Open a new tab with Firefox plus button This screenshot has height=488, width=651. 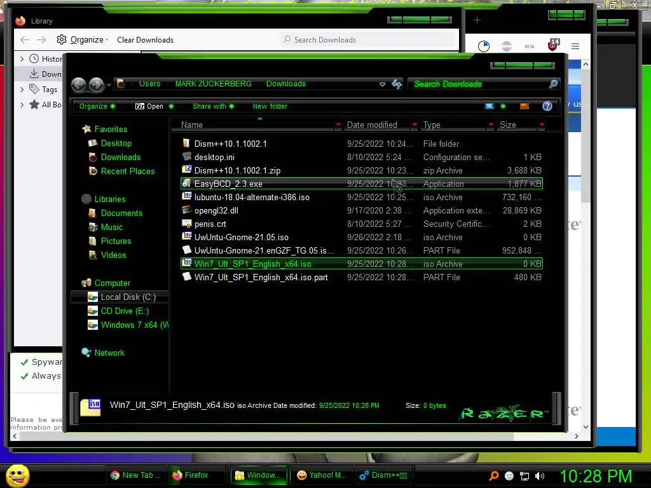(x=477, y=20)
